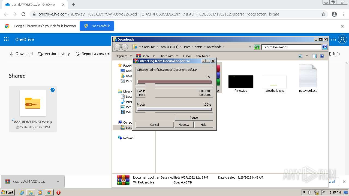349x196 pixels.
Task: Click Help in extraction dialog
Action: (x=204, y=125)
